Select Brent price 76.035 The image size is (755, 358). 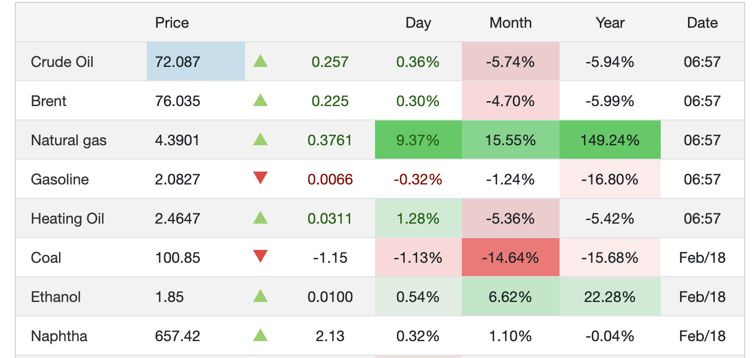[x=178, y=101]
